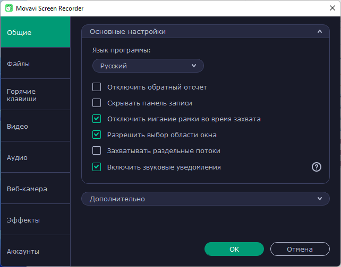Disable 'Разрешить выбор области окна' checkbox
341x267 pixels.
(97, 135)
